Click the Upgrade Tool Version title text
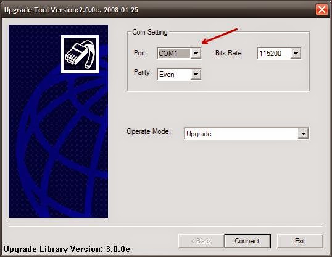332x257 pixels. coord(71,10)
